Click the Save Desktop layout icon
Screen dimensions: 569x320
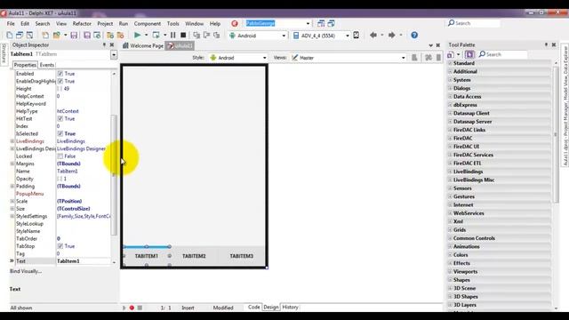pyautogui.click(x=321, y=24)
